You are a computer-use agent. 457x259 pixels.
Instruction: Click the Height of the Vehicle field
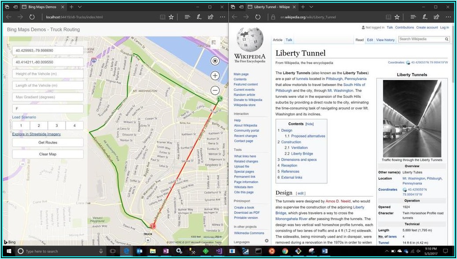48,74
